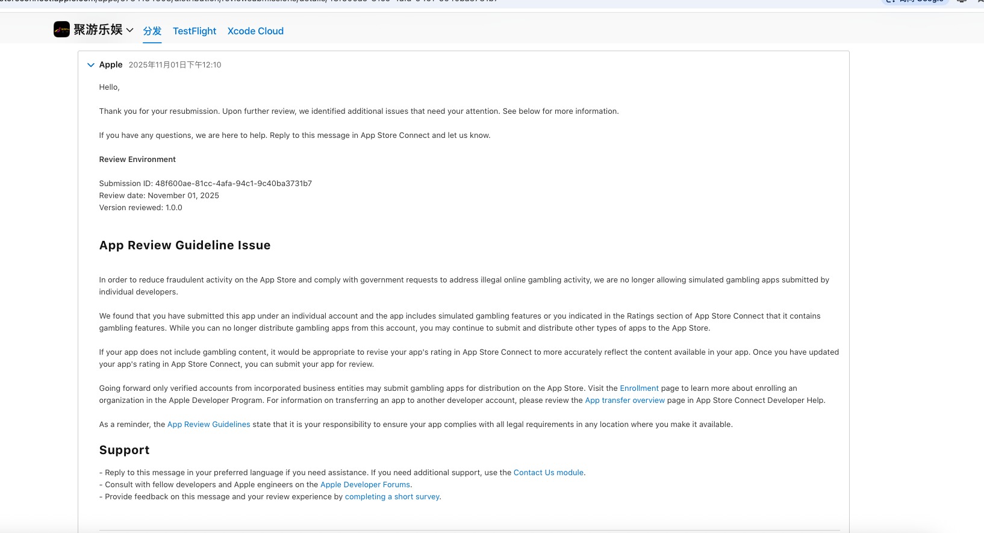
Task: Open the Enrollment page link
Action: click(639, 388)
